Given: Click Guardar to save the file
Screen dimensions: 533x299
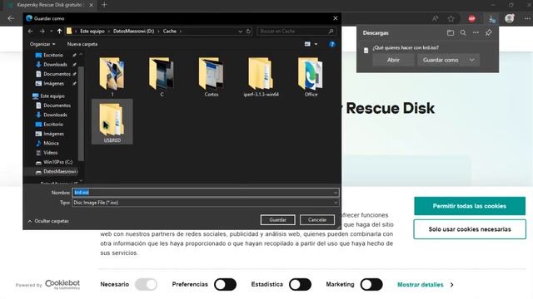Looking at the screenshot, I should (x=277, y=220).
